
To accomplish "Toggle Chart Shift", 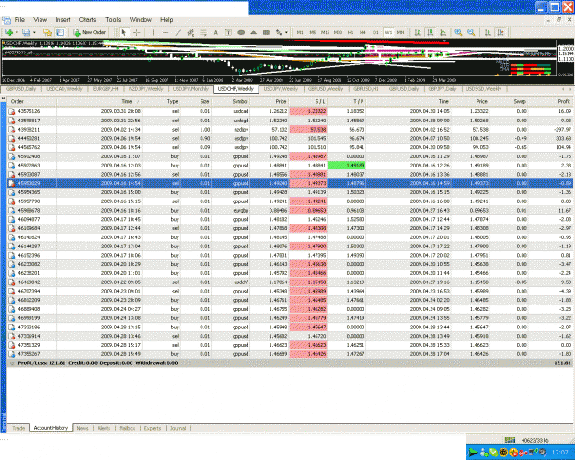I will pyautogui.click(x=500, y=32).
